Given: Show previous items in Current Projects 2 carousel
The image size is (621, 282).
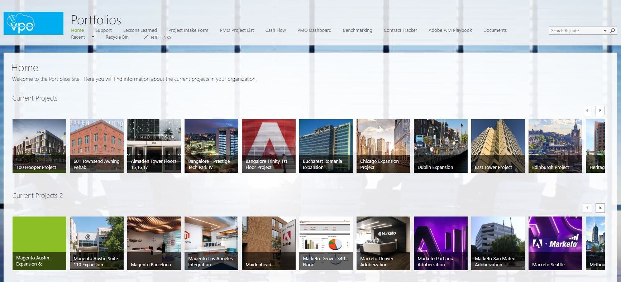Looking at the screenshot, I should [587, 208].
